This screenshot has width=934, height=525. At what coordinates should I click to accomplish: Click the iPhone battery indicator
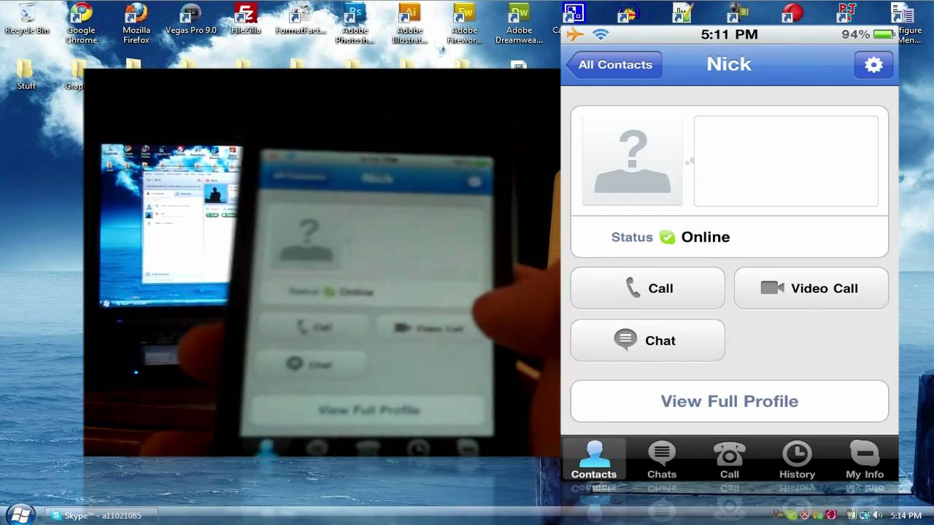[884, 34]
